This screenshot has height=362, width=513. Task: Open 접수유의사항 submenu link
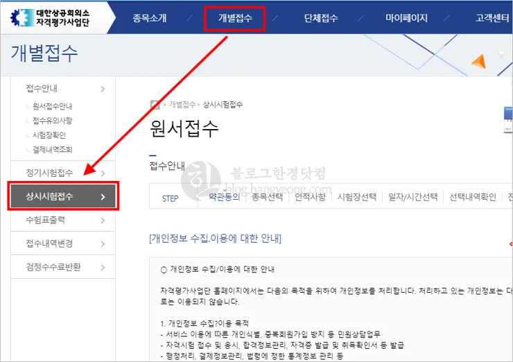point(53,121)
